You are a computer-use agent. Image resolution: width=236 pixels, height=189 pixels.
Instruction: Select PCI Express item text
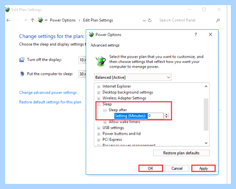pos(112,139)
